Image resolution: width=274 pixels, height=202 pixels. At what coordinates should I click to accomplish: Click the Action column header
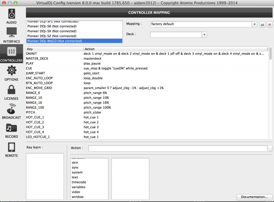click(175, 49)
